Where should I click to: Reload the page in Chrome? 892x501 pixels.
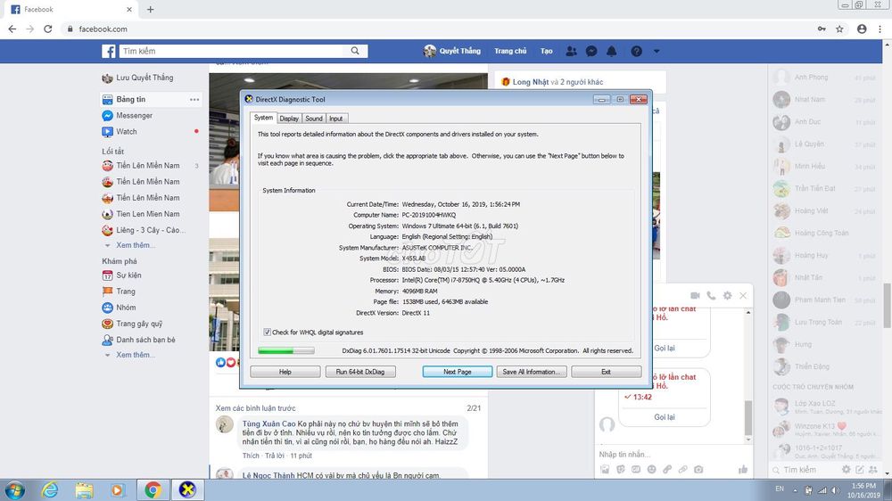coord(48,29)
